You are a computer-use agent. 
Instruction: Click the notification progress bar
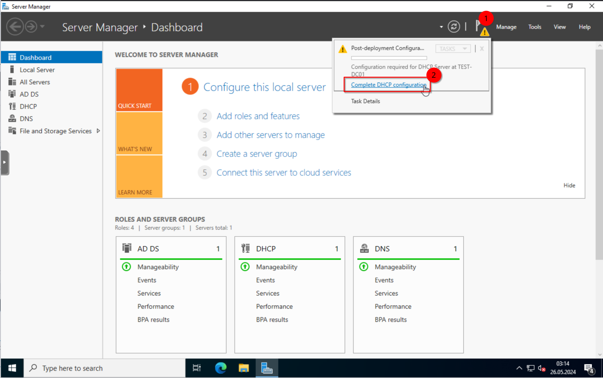pos(389,58)
